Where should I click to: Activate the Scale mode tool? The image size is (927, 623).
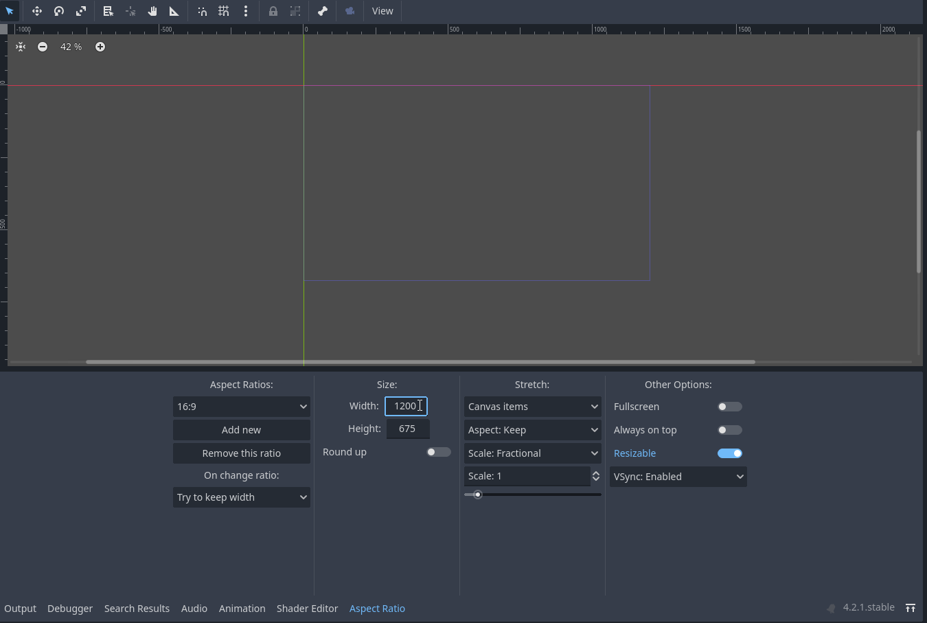[x=81, y=11]
